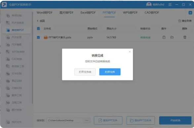Open the 万能识别 sidebar section
The height and width of the screenshot is (128, 194).
click(x=14, y=88)
